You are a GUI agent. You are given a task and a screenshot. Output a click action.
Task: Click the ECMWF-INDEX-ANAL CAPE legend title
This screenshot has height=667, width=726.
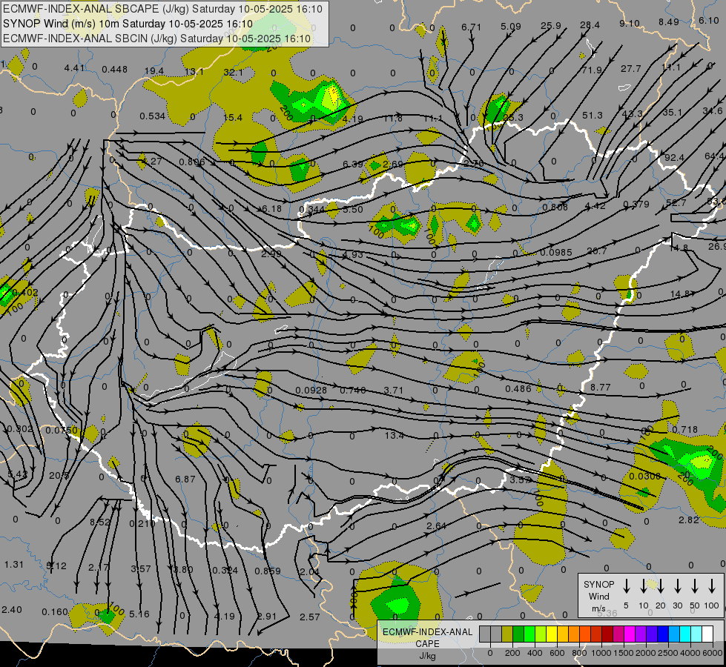pyautogui.click(x=427, y=637)
